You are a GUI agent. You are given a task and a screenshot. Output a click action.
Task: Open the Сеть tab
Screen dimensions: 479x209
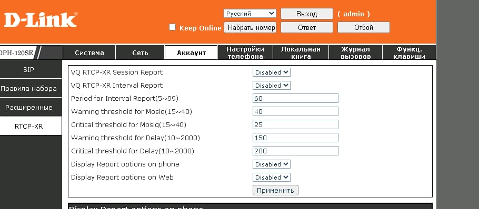pyautogui.click(x=140, y=53)
